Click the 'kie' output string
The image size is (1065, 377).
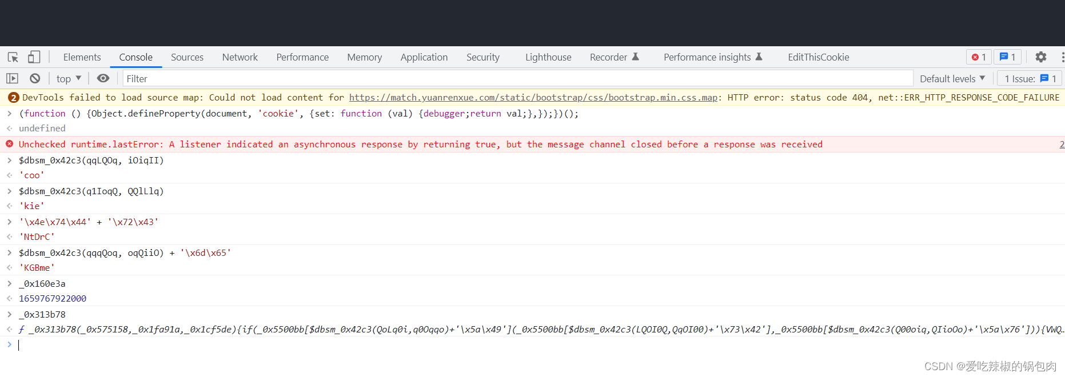(x=31, y=206)
